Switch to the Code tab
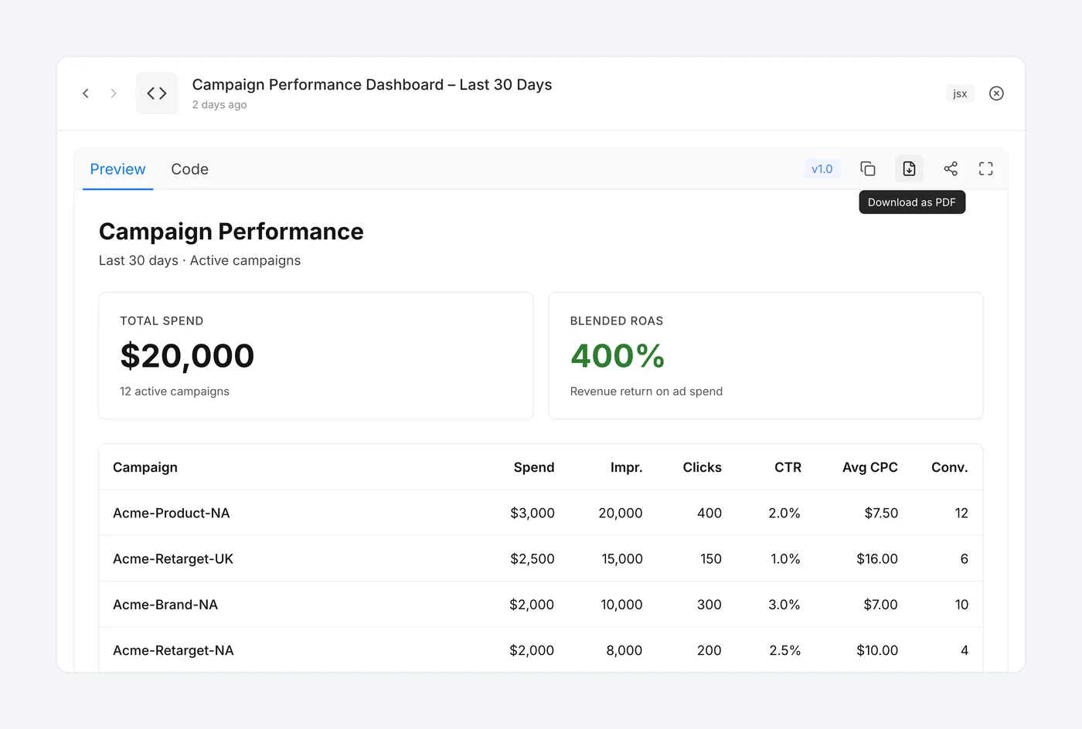Screen dimensions: 1082x729 click(189, 169)
